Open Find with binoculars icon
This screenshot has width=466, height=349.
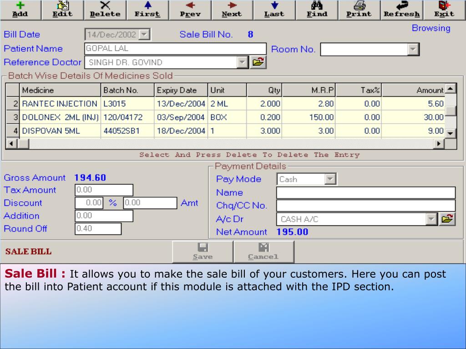317,10
